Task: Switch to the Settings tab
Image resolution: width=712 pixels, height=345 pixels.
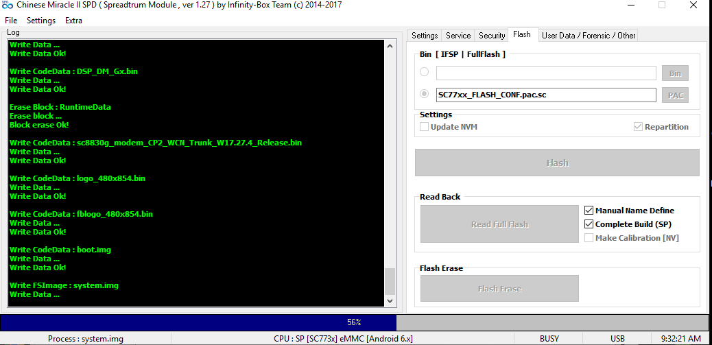Action: [x=425, y=36]
